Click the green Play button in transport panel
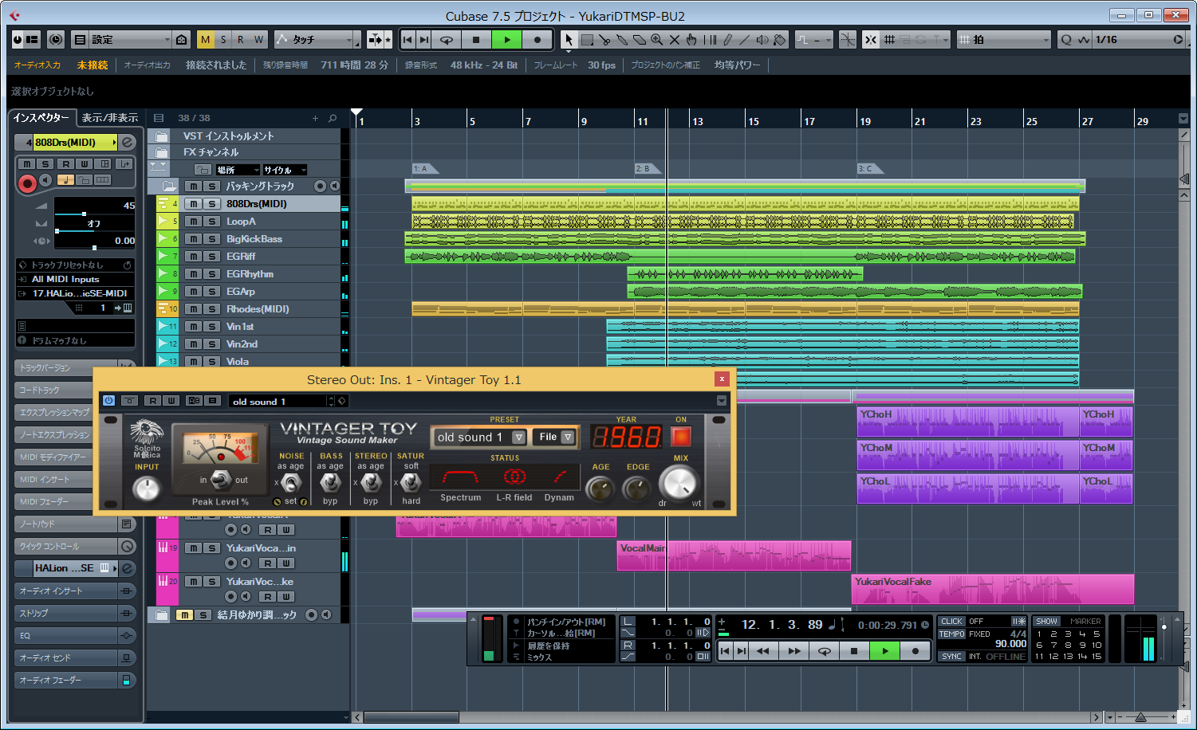1197x730 pixels. coord(885,651)
